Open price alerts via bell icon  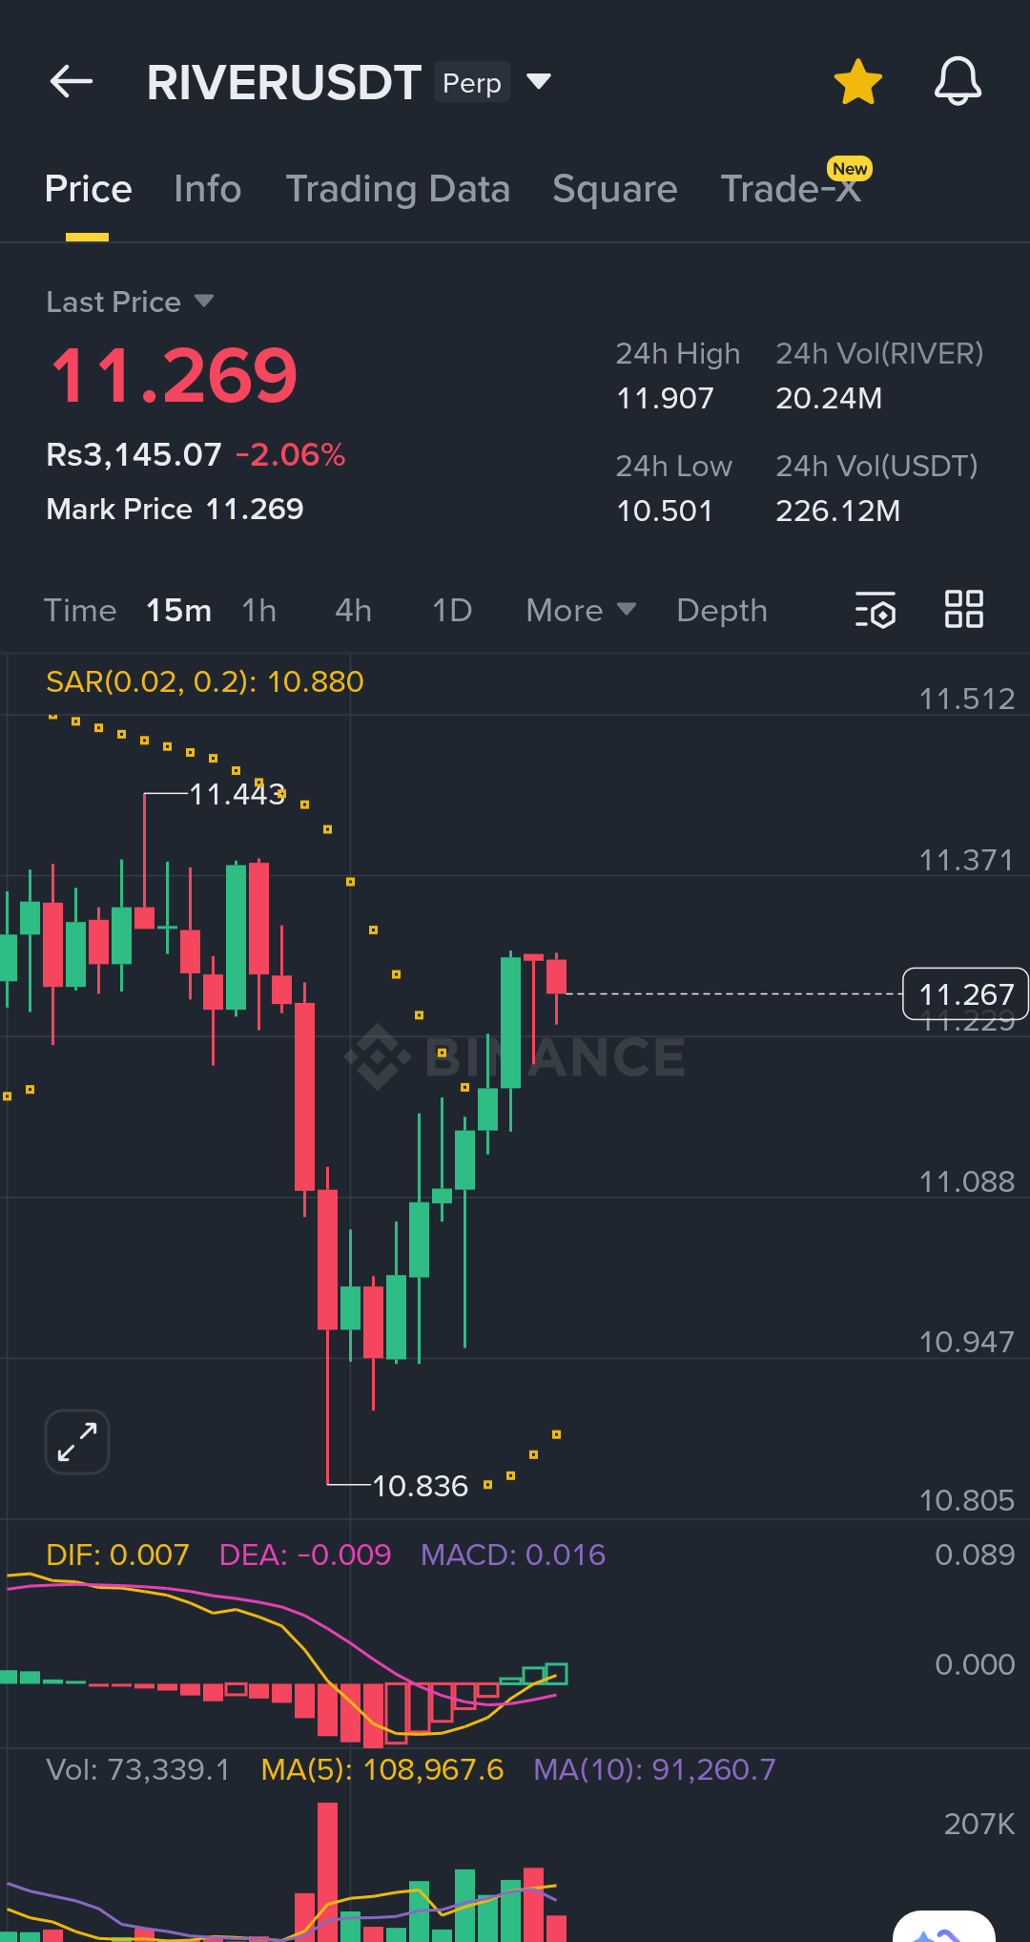(958, 81)
